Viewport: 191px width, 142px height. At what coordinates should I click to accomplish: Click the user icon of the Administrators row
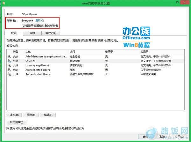tap(9, 56)
